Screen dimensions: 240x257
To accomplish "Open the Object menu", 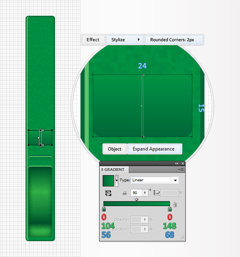I will coord(114,149).
